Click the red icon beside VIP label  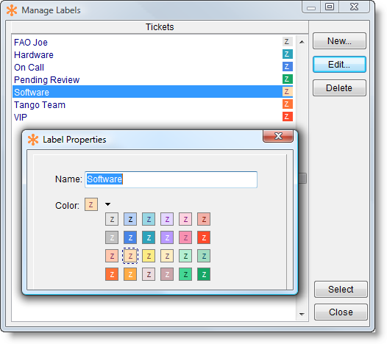287,117
